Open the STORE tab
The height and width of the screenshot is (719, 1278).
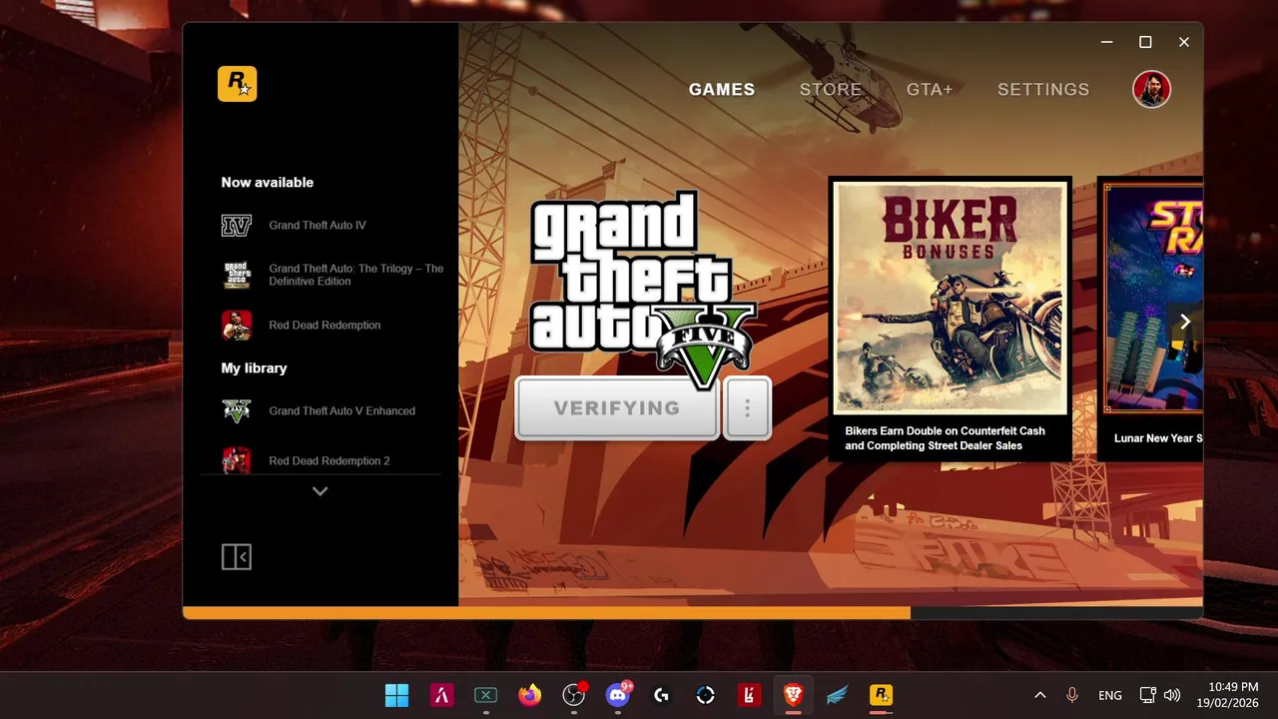click(x=831, y=89)
